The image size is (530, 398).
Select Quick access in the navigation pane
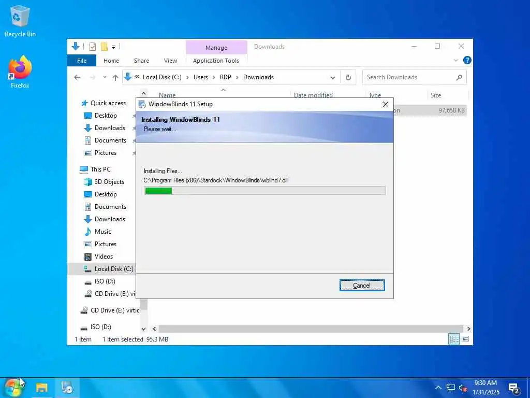click(x=104, y=103)
